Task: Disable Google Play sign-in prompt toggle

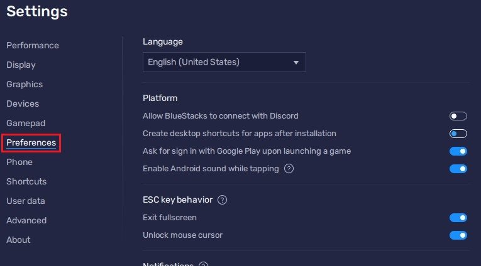Action: point(458,151)
